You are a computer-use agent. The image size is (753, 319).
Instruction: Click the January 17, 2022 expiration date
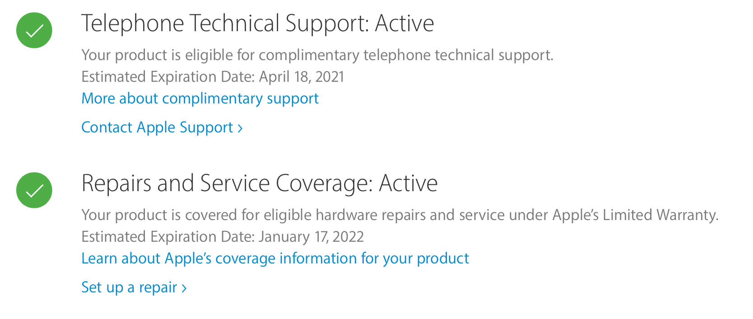pyautogui.click(x=311, y=237)
